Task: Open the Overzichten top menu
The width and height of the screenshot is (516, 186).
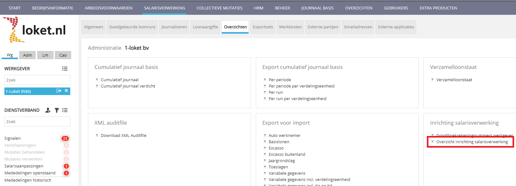Action: tap(358, 8)
